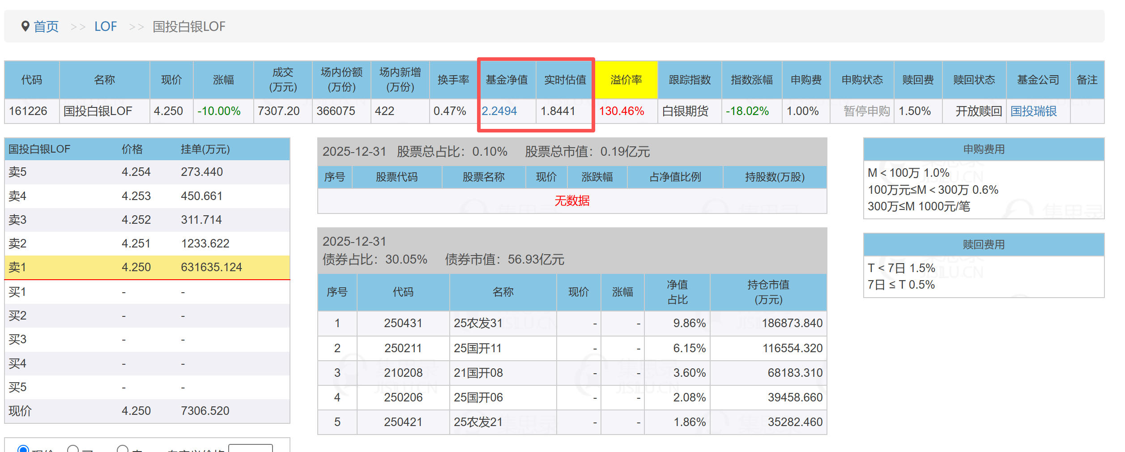This screenshot has height=452, width=1125.
Task: Click the custom price input box
Action: pyautogui.click(x=250, y=448)
